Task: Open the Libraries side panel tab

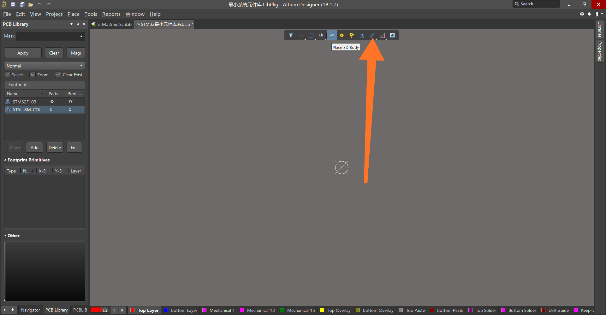Action: (600, 29)
